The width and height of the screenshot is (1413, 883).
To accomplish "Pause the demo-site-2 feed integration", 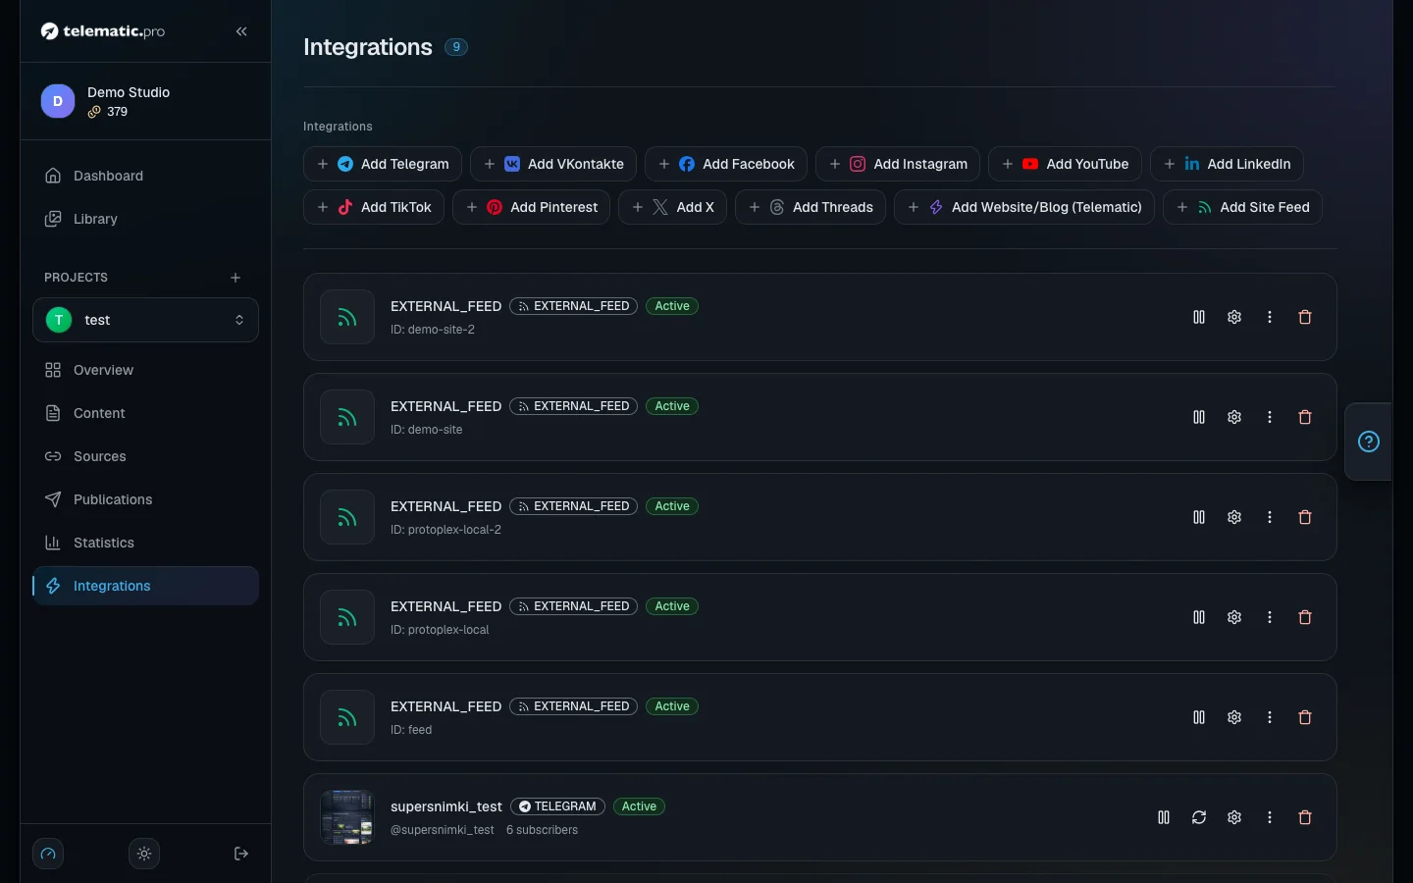I will tap(1199, 317).
